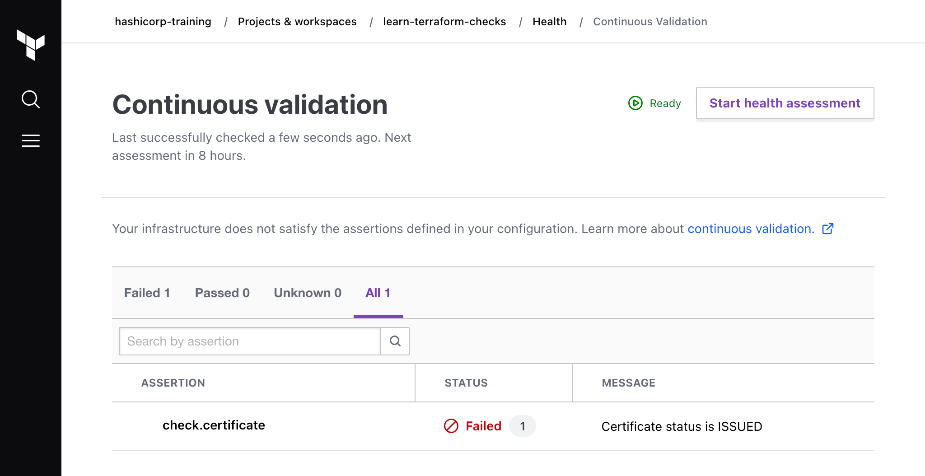The width and height of the screenshot is (925, 476).
Task: Click the magnifier icon next to assertion search
Action: pyautogui.click(x=395, y=341)
